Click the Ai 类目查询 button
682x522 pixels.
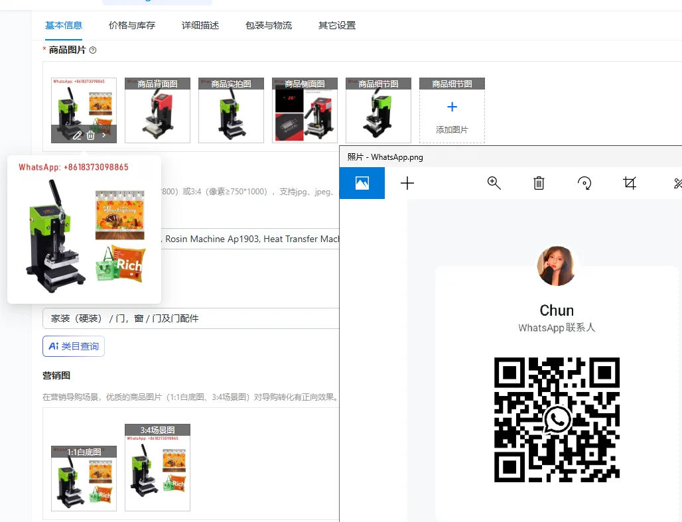pos(74,346)
